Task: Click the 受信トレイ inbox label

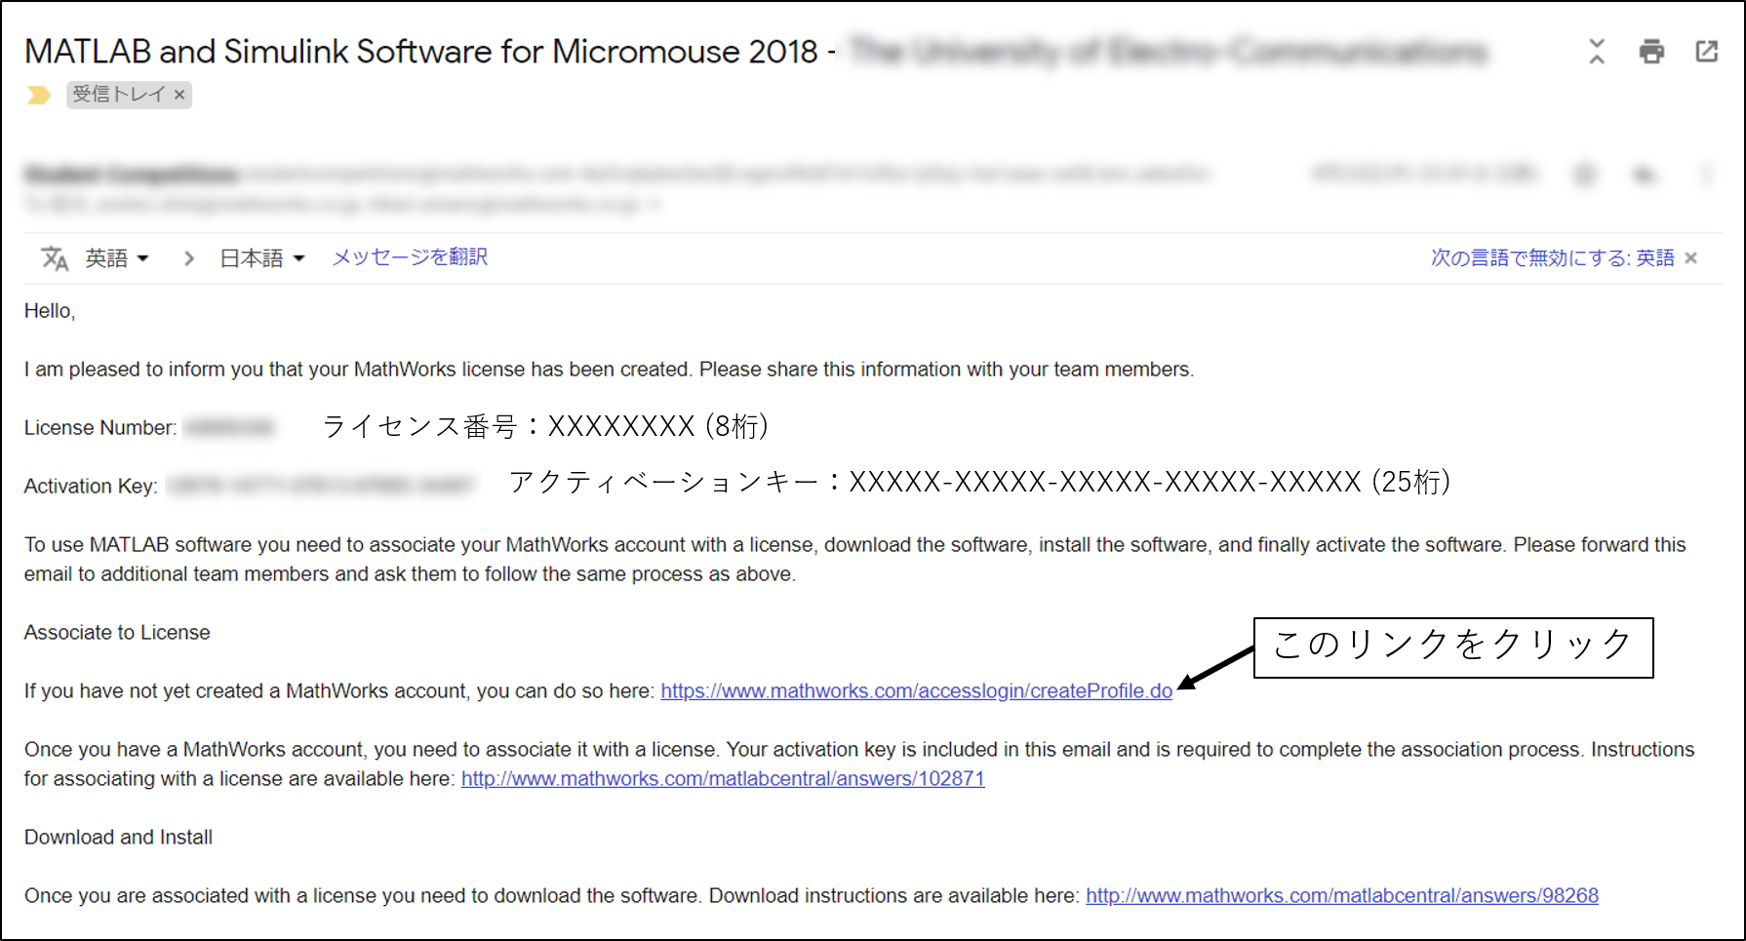Action: [119, 94]
